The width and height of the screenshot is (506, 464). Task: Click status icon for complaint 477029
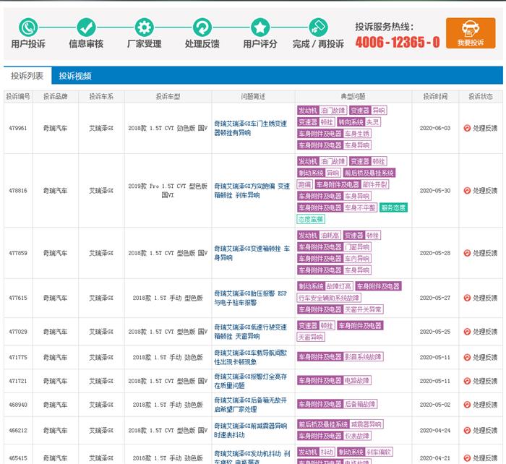click(x=467, y=332)
